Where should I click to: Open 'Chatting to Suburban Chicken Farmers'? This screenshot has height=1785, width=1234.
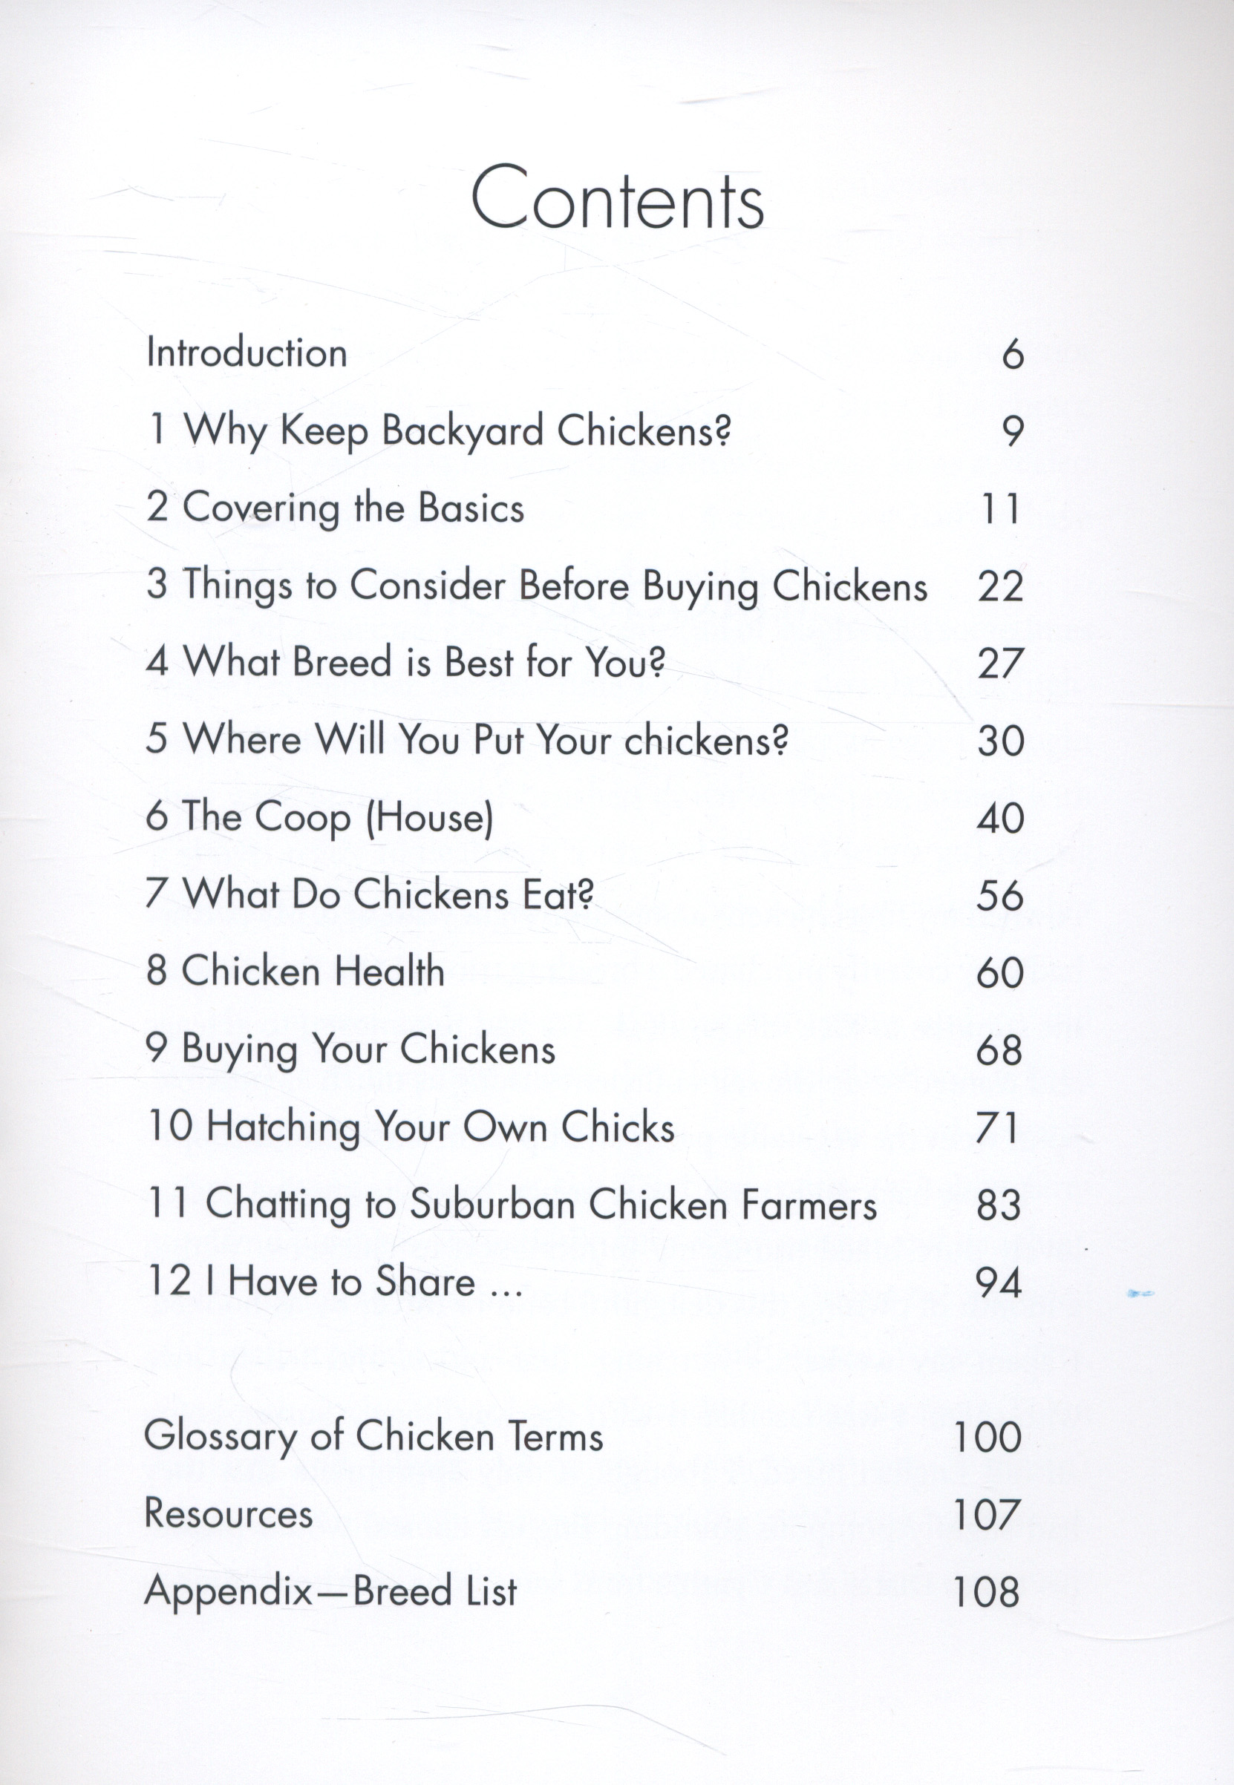(x=511, y=1204)
